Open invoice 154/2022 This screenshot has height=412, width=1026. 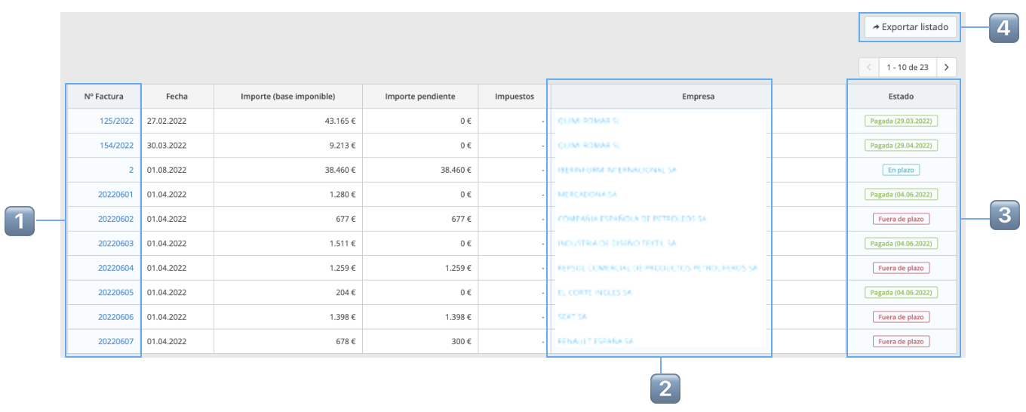point(116,146)
